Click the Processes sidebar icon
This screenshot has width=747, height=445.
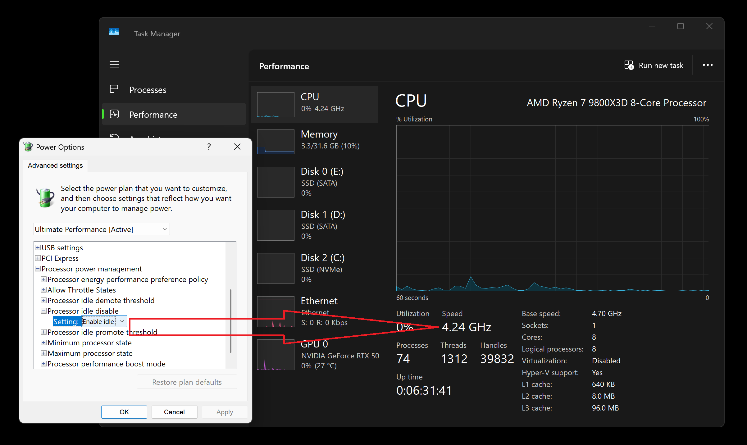[x=114, y=89]
